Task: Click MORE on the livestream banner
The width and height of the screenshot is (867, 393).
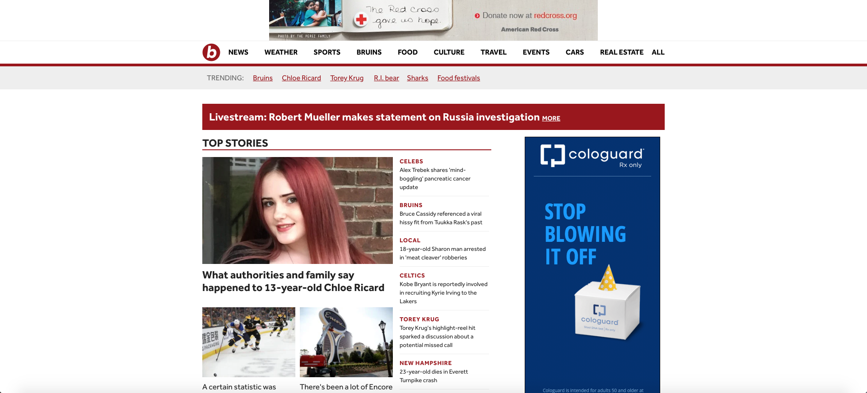Action: coord(551,118)
